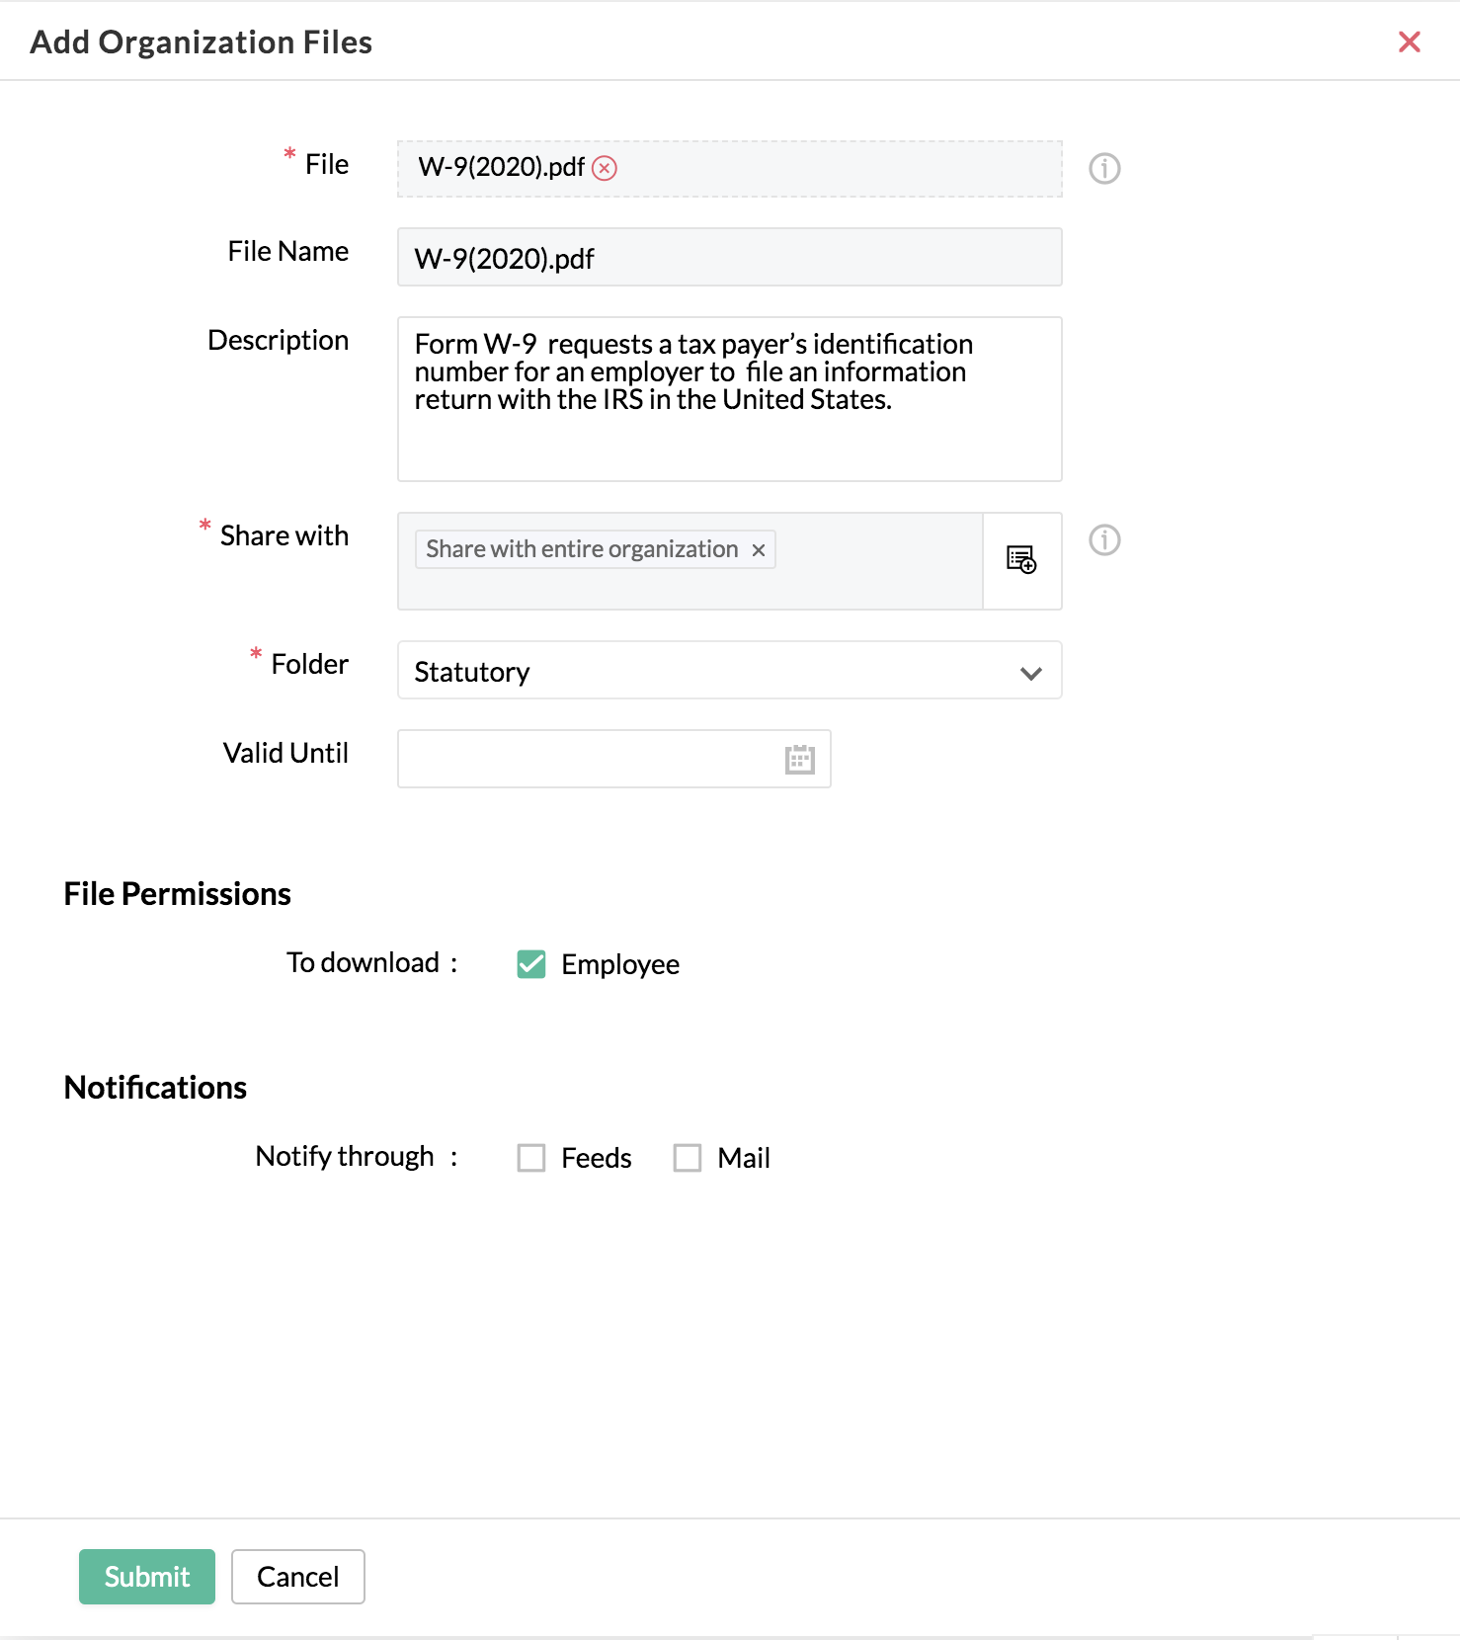Open the Valid Until calendar picker

click(799, 759)
